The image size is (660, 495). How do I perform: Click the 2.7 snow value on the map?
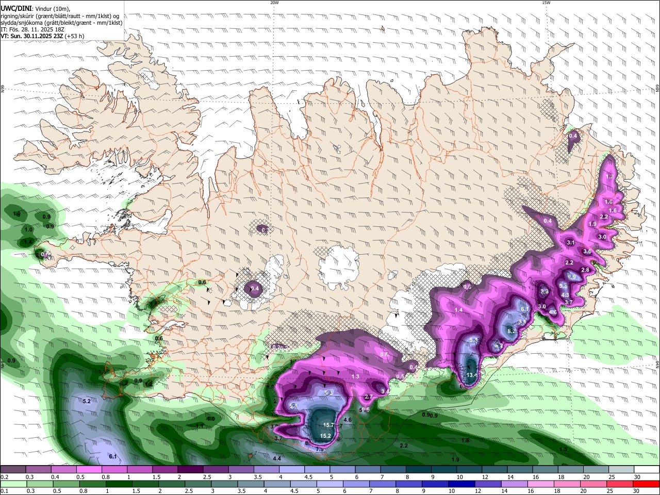coord(368,397)
